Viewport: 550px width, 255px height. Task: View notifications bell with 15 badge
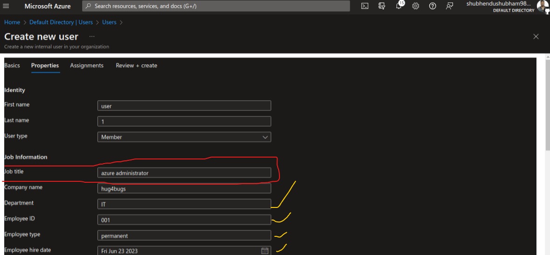[399, 5]
